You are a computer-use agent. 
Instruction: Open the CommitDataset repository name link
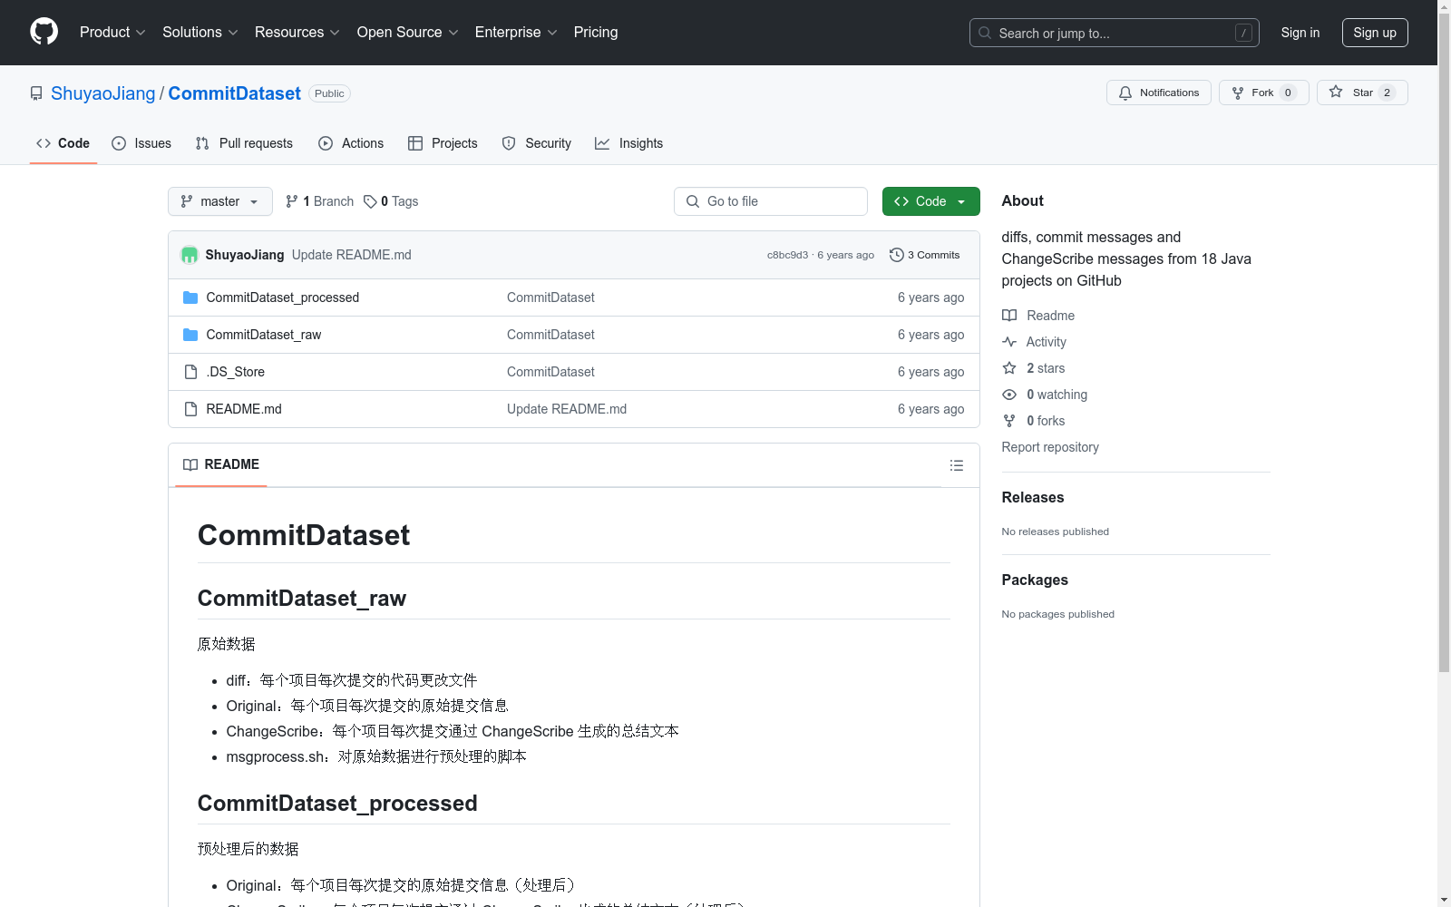(x=235, y=93)
